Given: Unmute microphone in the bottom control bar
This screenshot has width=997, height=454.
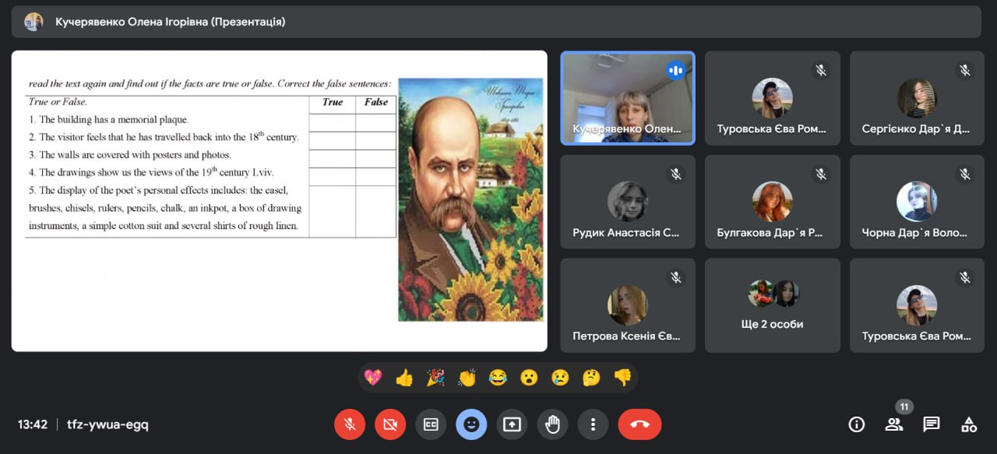Looking at the screenshot, I should (x=350, y=424).
